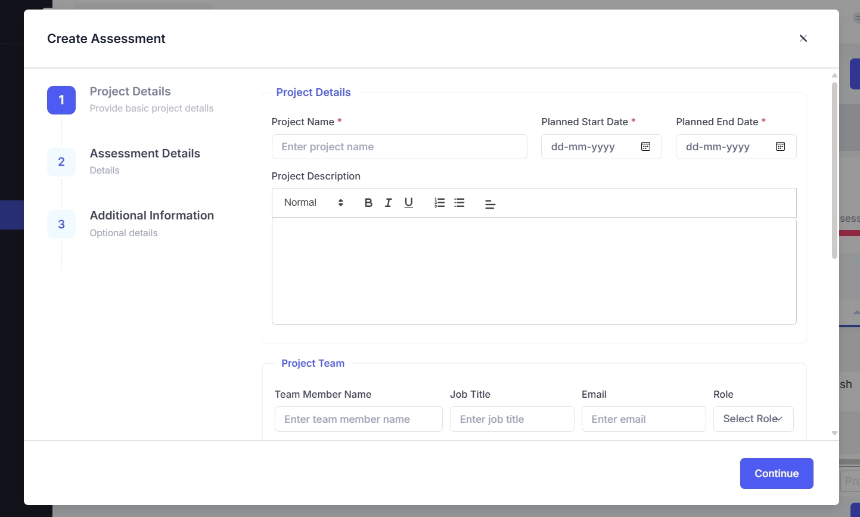Open text alignment options in editor

(490, 204)
